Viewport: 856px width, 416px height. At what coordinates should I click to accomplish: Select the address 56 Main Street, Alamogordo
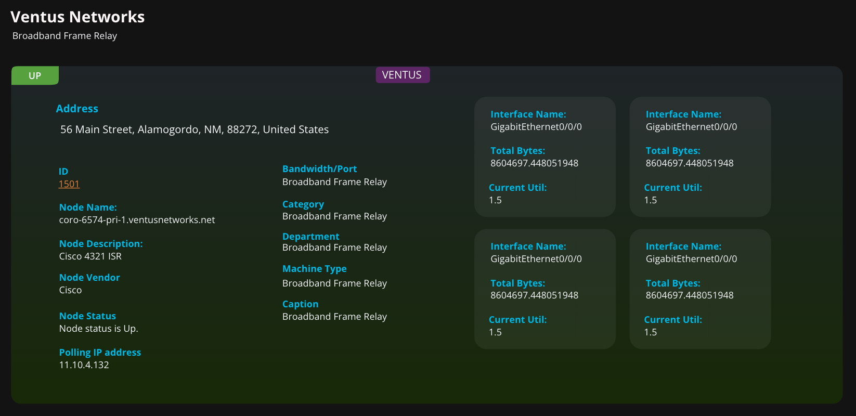tap(194, 129)
